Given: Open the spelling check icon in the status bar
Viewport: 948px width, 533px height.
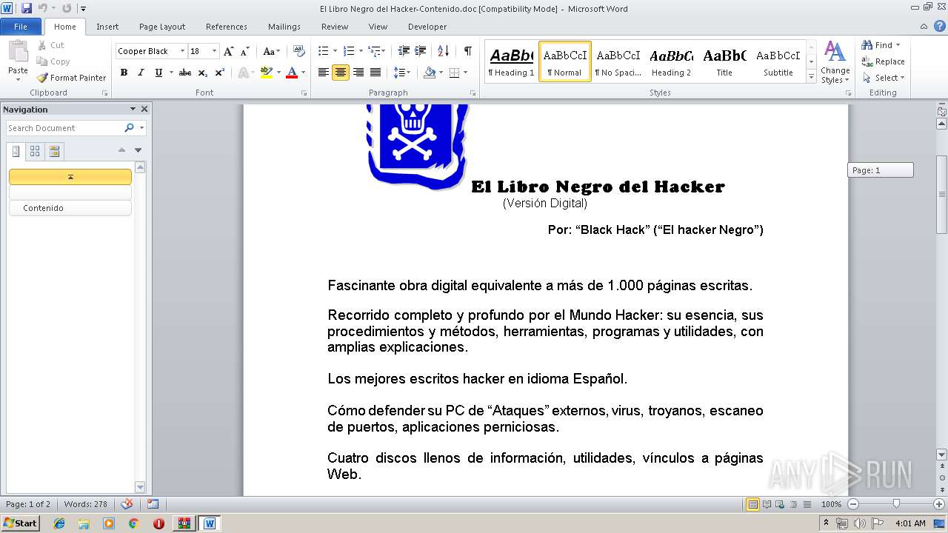Looking at the screenshot, I should (127, 504).
